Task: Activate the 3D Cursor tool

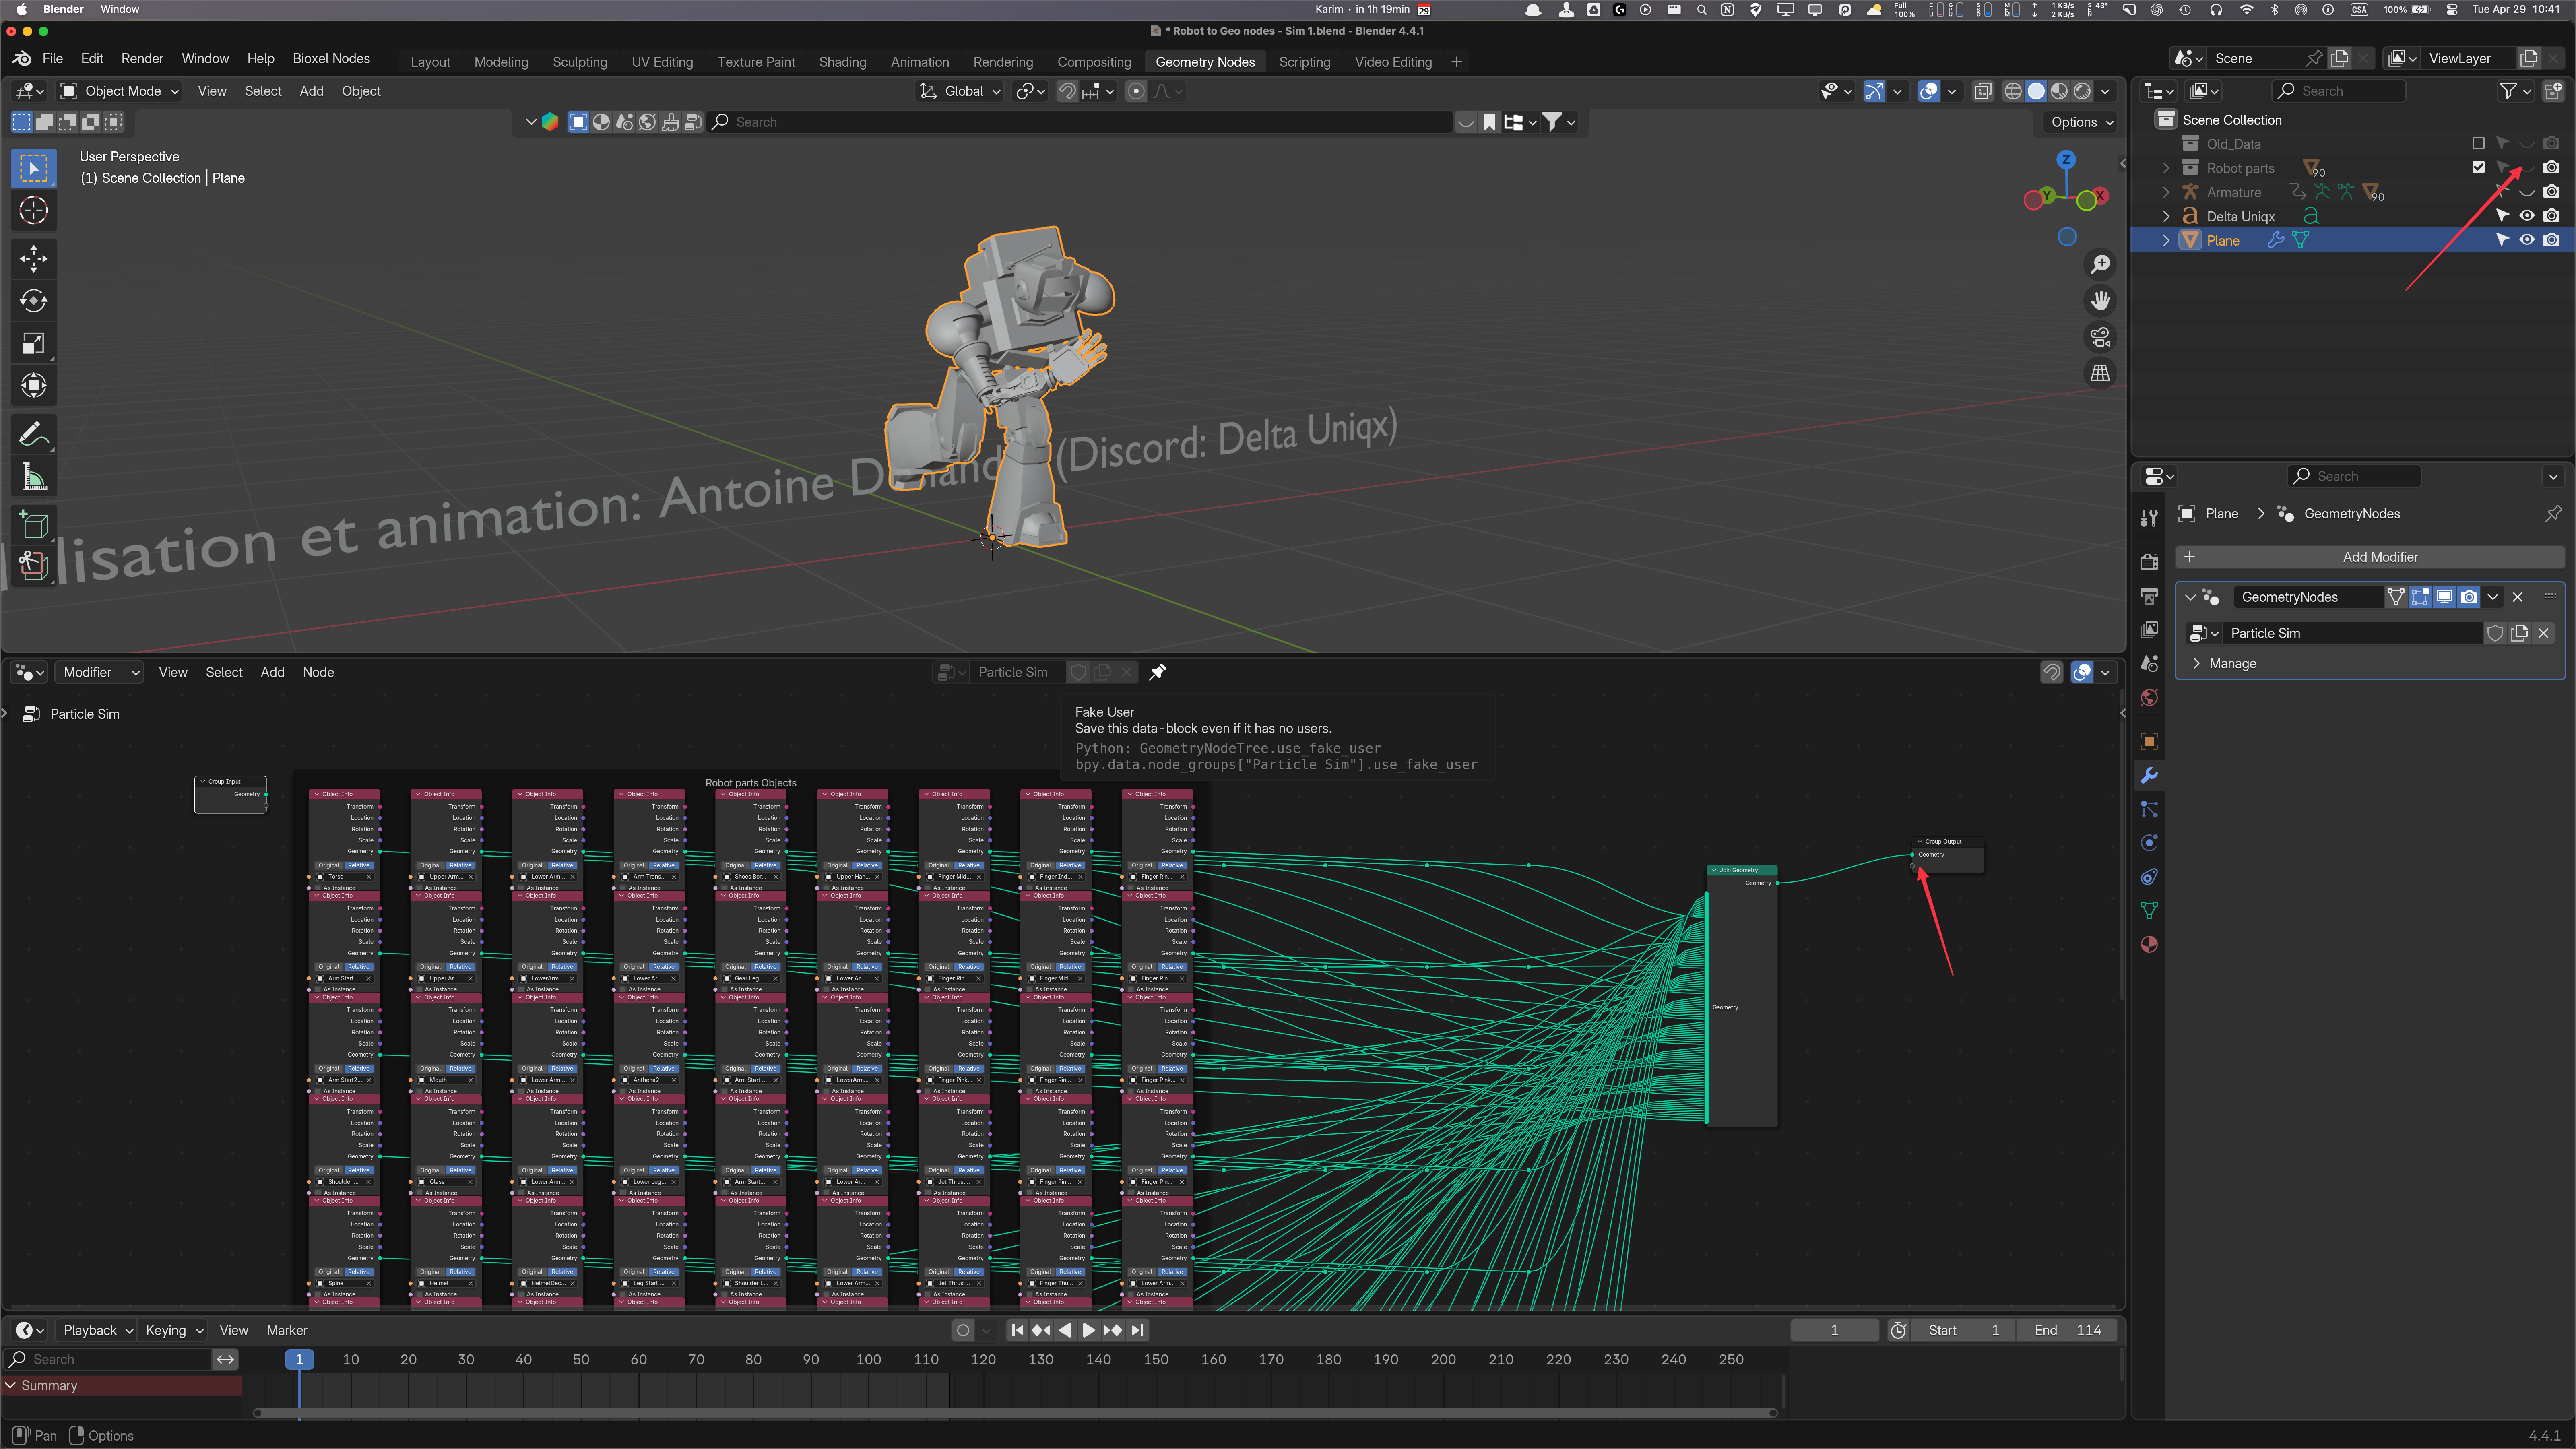Action: coord(33,210)
